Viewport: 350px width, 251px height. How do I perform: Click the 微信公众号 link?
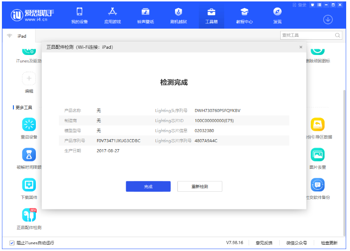(296, 243)
